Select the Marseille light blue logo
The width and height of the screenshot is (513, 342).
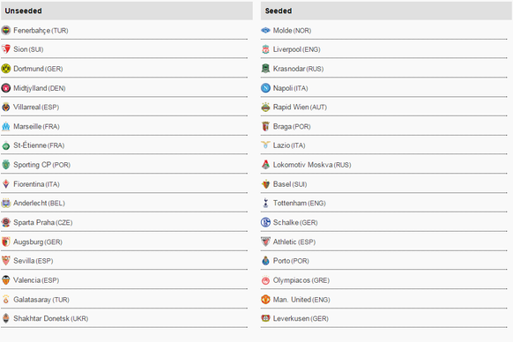(6, 126)
